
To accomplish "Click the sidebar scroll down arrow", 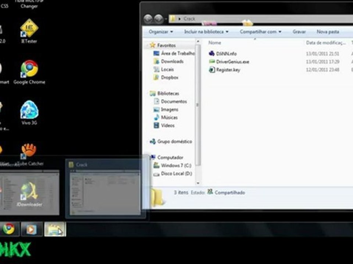I will point(198,183).
